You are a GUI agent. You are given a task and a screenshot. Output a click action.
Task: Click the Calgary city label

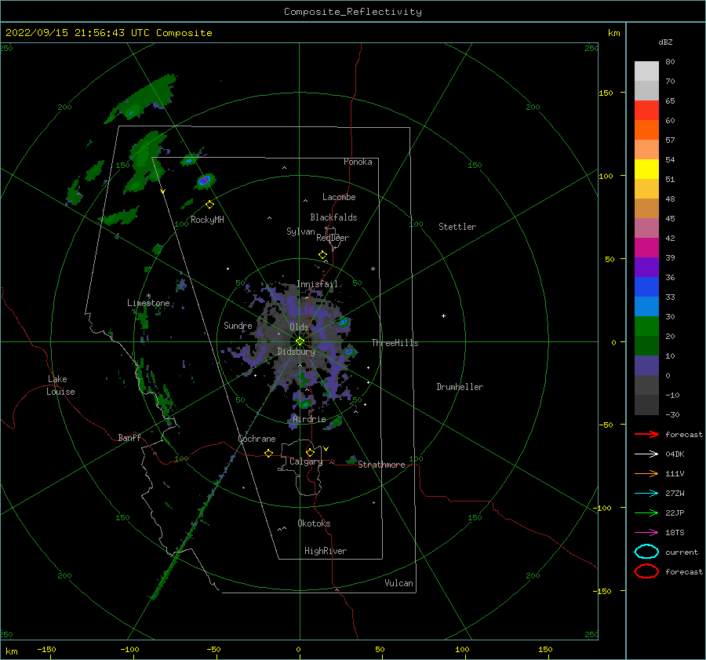coord(306,461)
